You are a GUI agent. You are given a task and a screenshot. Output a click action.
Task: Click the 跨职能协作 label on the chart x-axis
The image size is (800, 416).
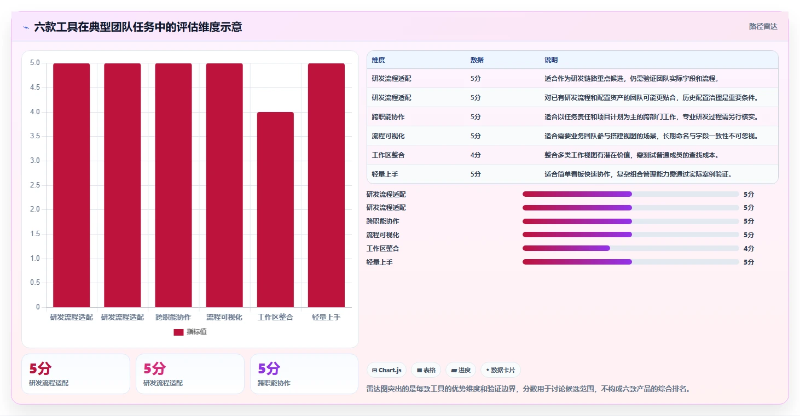click(173, 317)
